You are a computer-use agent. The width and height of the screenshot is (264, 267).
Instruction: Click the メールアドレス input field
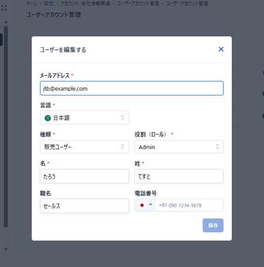click(x=131, y=88)
